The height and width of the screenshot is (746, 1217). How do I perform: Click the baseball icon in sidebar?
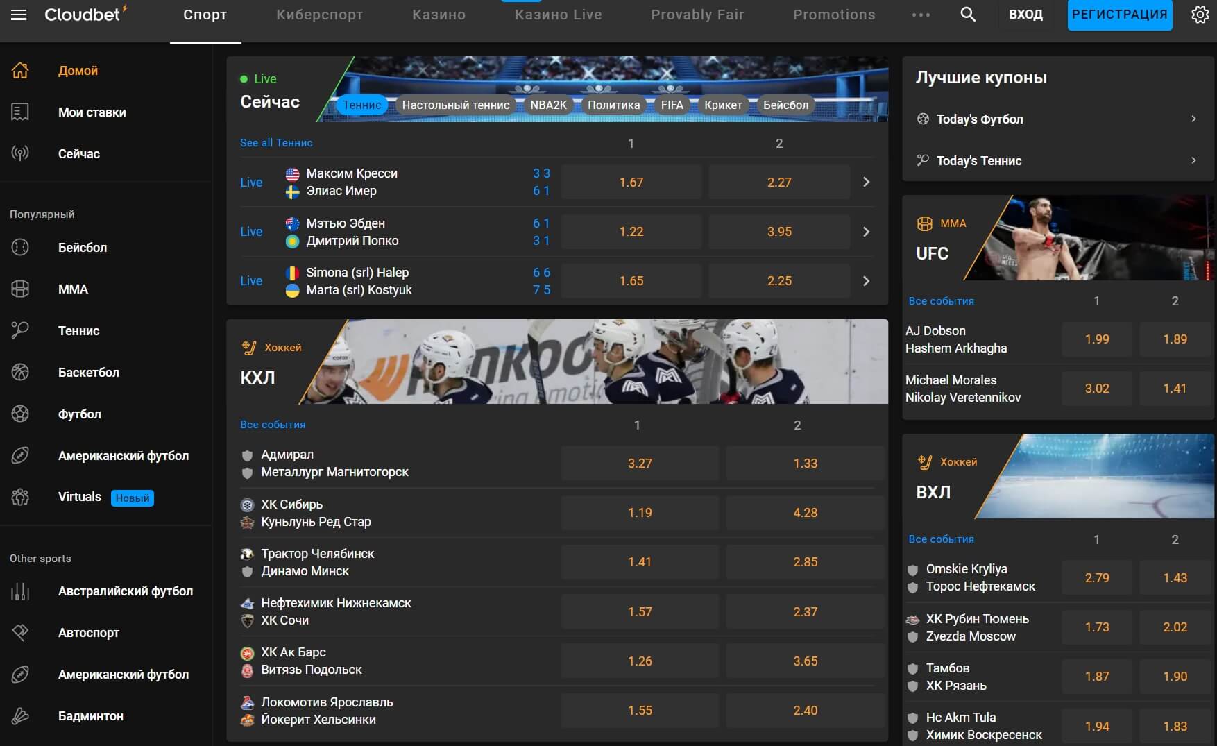coord(20,247)
